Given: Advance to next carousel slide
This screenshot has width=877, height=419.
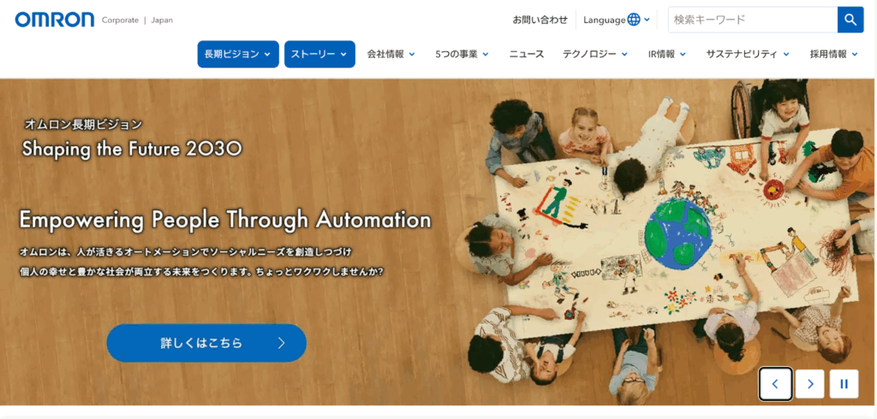Looking at the screenshot, I should point(810,384).
